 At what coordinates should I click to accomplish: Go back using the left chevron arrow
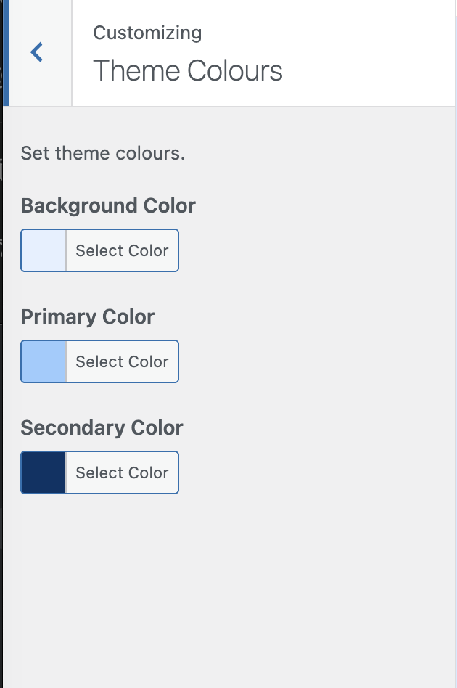pyautogui.click(x=37, y=52)
